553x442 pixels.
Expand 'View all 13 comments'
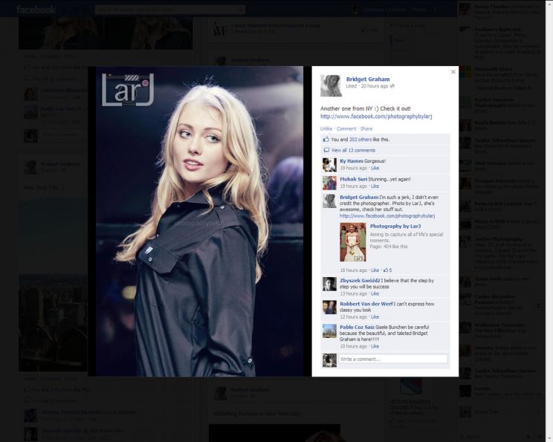coord(353,150)
